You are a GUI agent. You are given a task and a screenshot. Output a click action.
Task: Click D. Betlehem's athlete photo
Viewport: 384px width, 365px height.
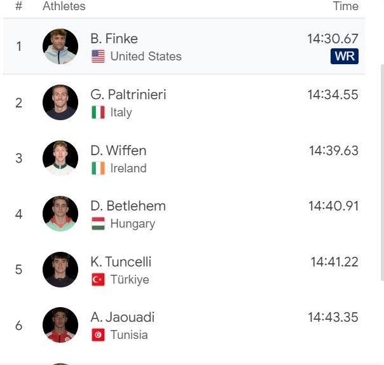click(60, 214)
